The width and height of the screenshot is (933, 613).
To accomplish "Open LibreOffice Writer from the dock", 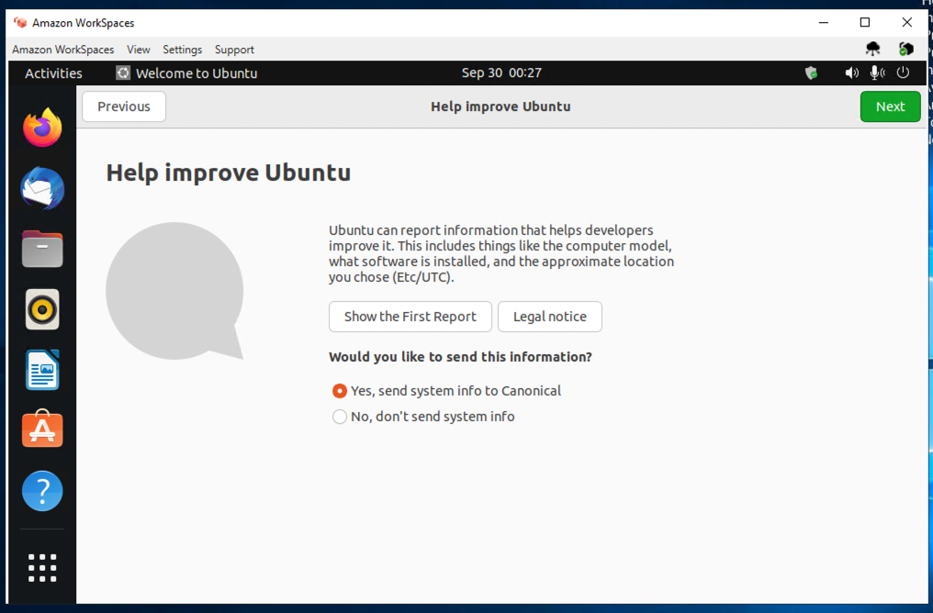I will click(x=41, y=370).
